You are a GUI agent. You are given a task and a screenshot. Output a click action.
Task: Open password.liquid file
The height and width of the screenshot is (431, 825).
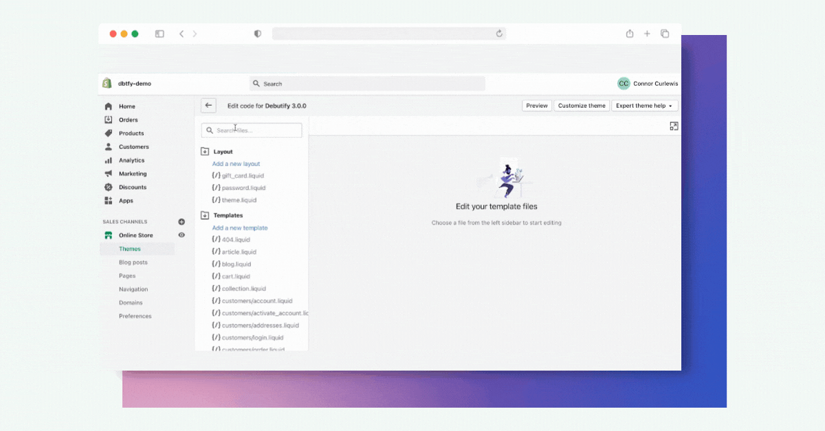(x=239, y=188)
